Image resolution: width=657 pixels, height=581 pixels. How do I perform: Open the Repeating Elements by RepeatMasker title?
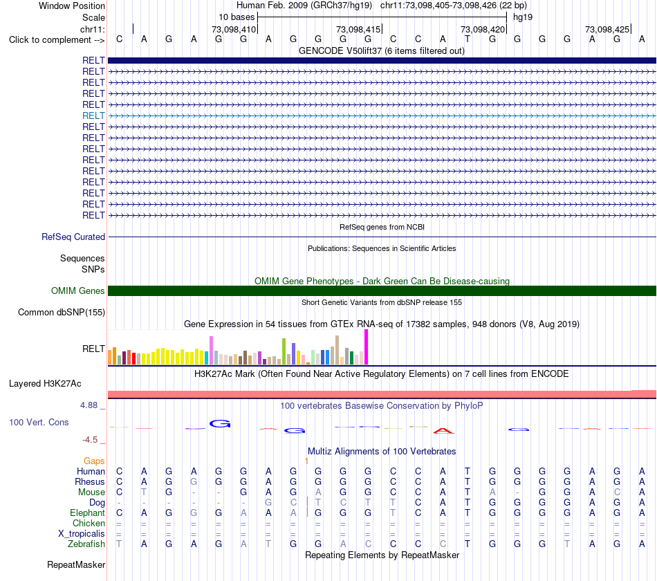point(382,555)
